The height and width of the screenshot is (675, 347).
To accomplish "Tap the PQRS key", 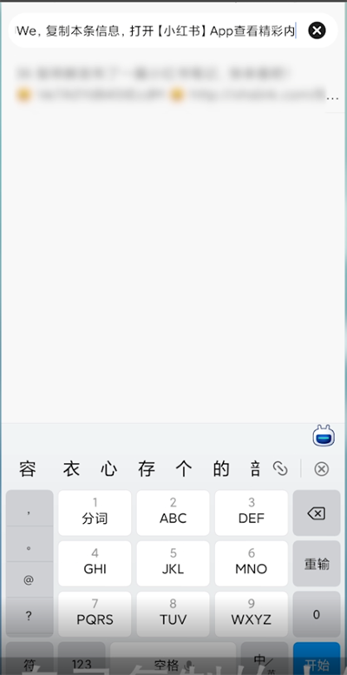I will click(x=95, y=614).
